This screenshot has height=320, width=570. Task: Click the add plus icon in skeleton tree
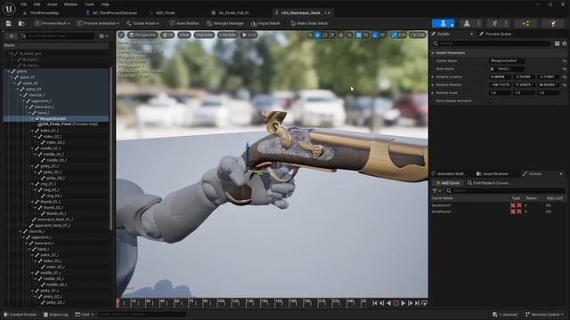point(12,36)
